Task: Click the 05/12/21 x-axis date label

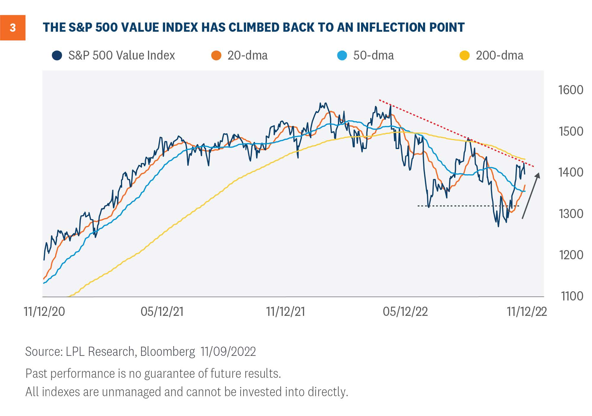Action: (x=162, y=311)
